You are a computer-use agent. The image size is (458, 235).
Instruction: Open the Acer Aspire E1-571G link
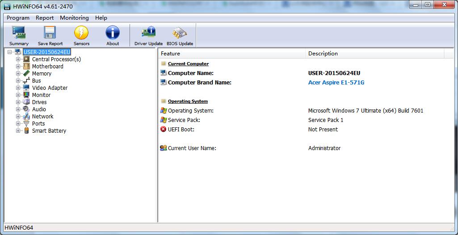336,83
